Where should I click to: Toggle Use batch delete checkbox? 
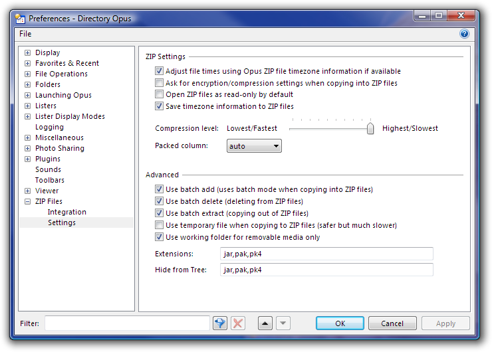[159, 202]
